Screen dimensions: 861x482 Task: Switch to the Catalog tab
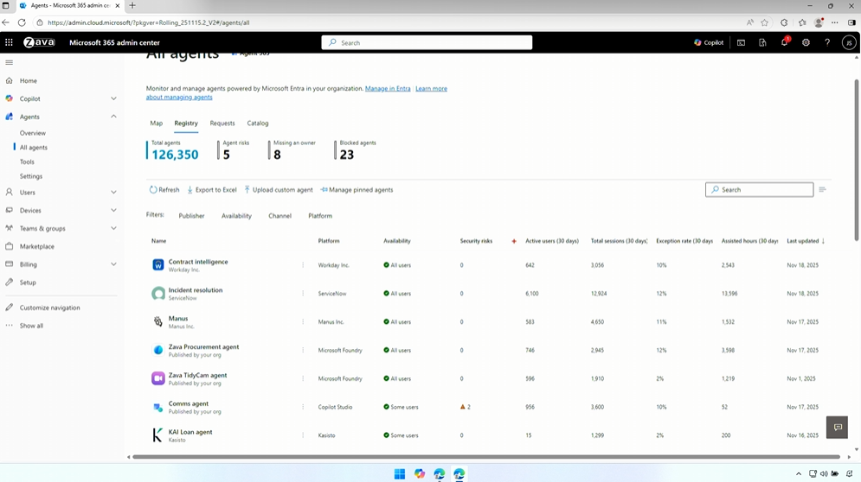pyautogui.click(x=258, y=124)
